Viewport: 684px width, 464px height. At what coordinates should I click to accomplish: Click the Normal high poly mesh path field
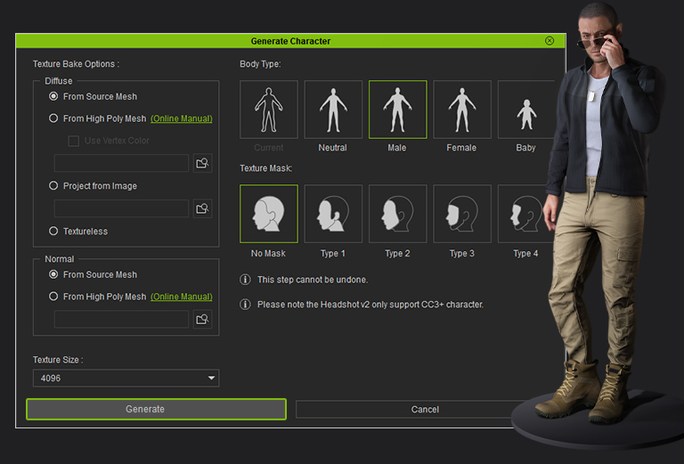tap(121, 319)
